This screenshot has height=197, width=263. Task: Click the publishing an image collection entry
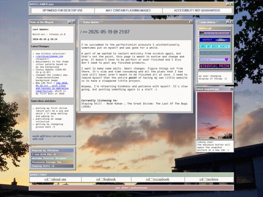click(49, 120)
